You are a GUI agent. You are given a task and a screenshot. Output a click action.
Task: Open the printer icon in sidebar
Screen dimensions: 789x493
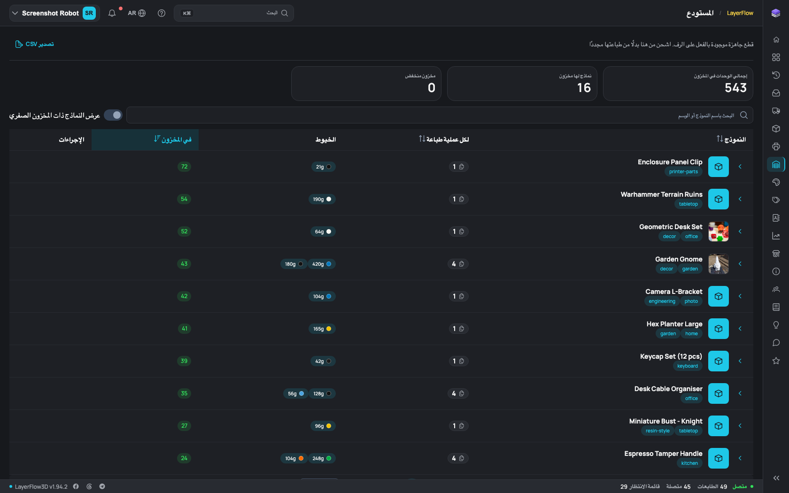776,146
